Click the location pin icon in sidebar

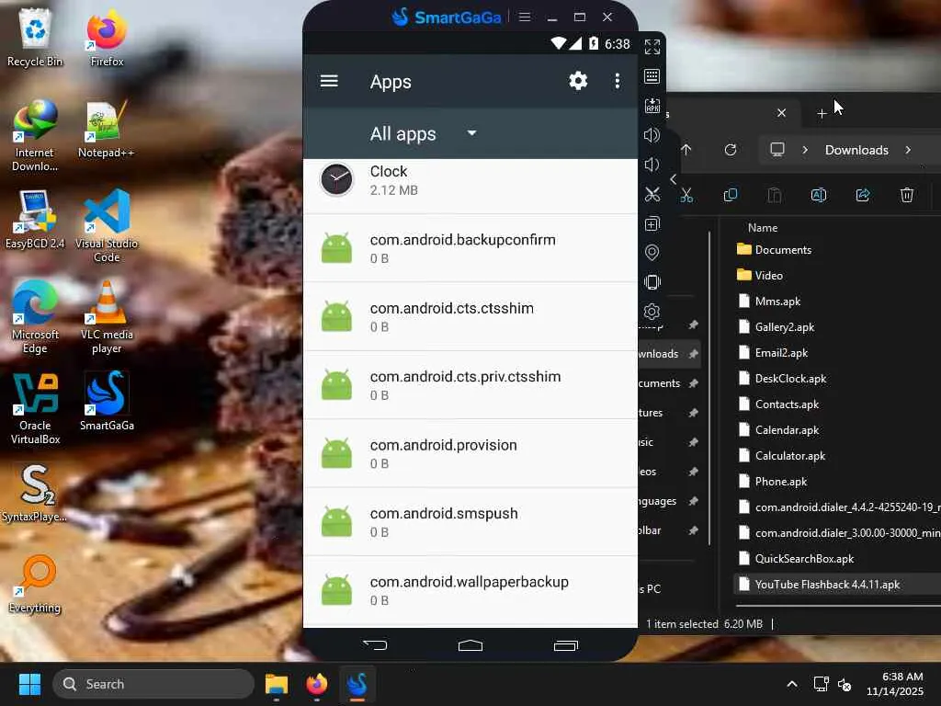pos(652,253)
